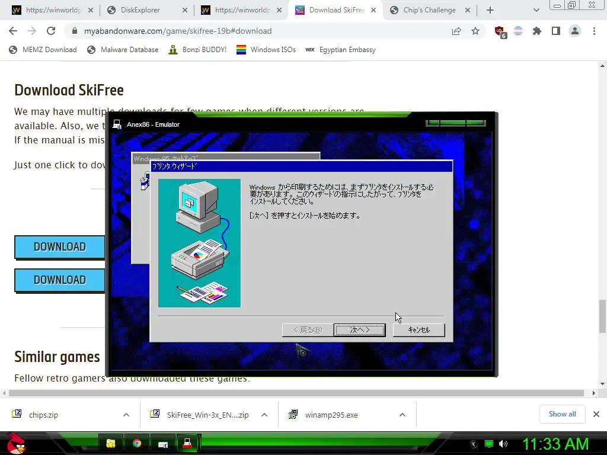The width and height of the screenshot is (607, 455).
Task: Click the lock icon in the address bar
Action: [x=75, y=31]
